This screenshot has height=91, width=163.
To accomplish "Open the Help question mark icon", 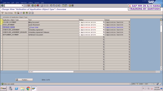I will [70, 5].
